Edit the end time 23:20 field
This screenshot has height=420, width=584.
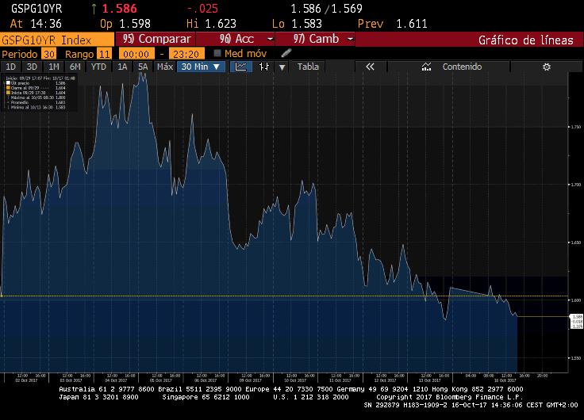(x=186, y=54)
